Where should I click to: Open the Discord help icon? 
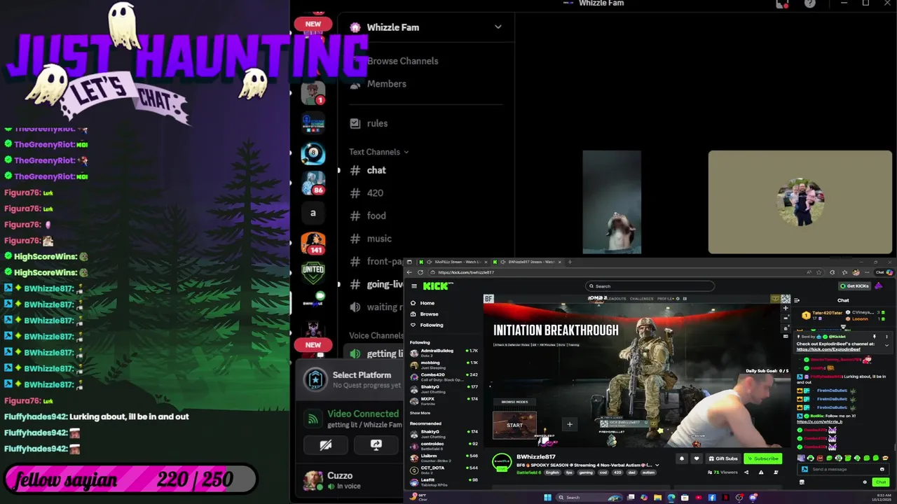(810, 4)
